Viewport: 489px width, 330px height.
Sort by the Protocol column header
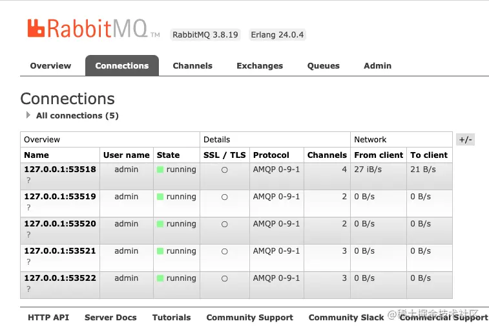coord(271,155)
